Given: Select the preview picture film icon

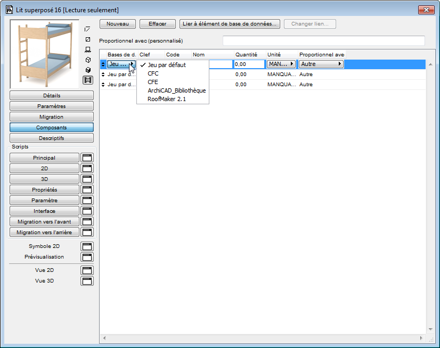Looking at the screenshot, I should (x=87, y=79).
